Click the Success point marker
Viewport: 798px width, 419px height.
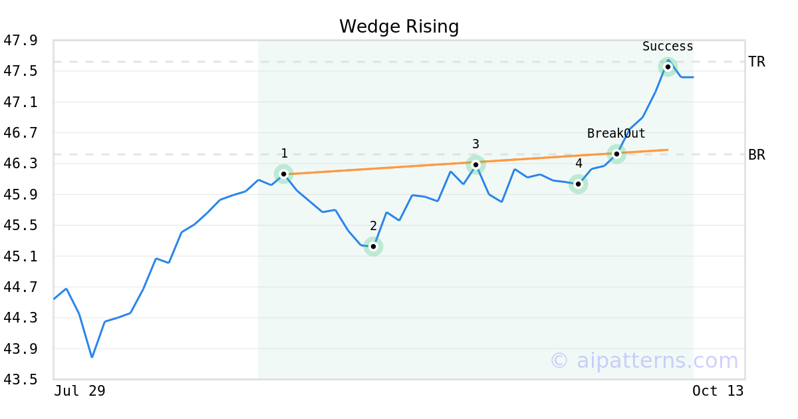pos(668,67)
